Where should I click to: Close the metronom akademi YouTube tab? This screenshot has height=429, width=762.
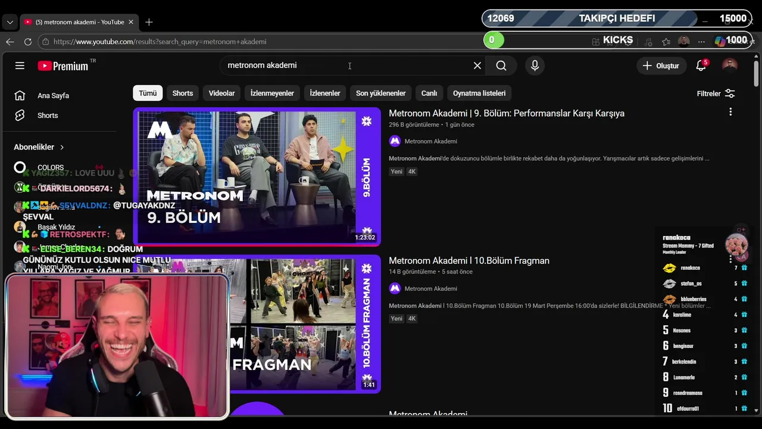coord(131,22)
